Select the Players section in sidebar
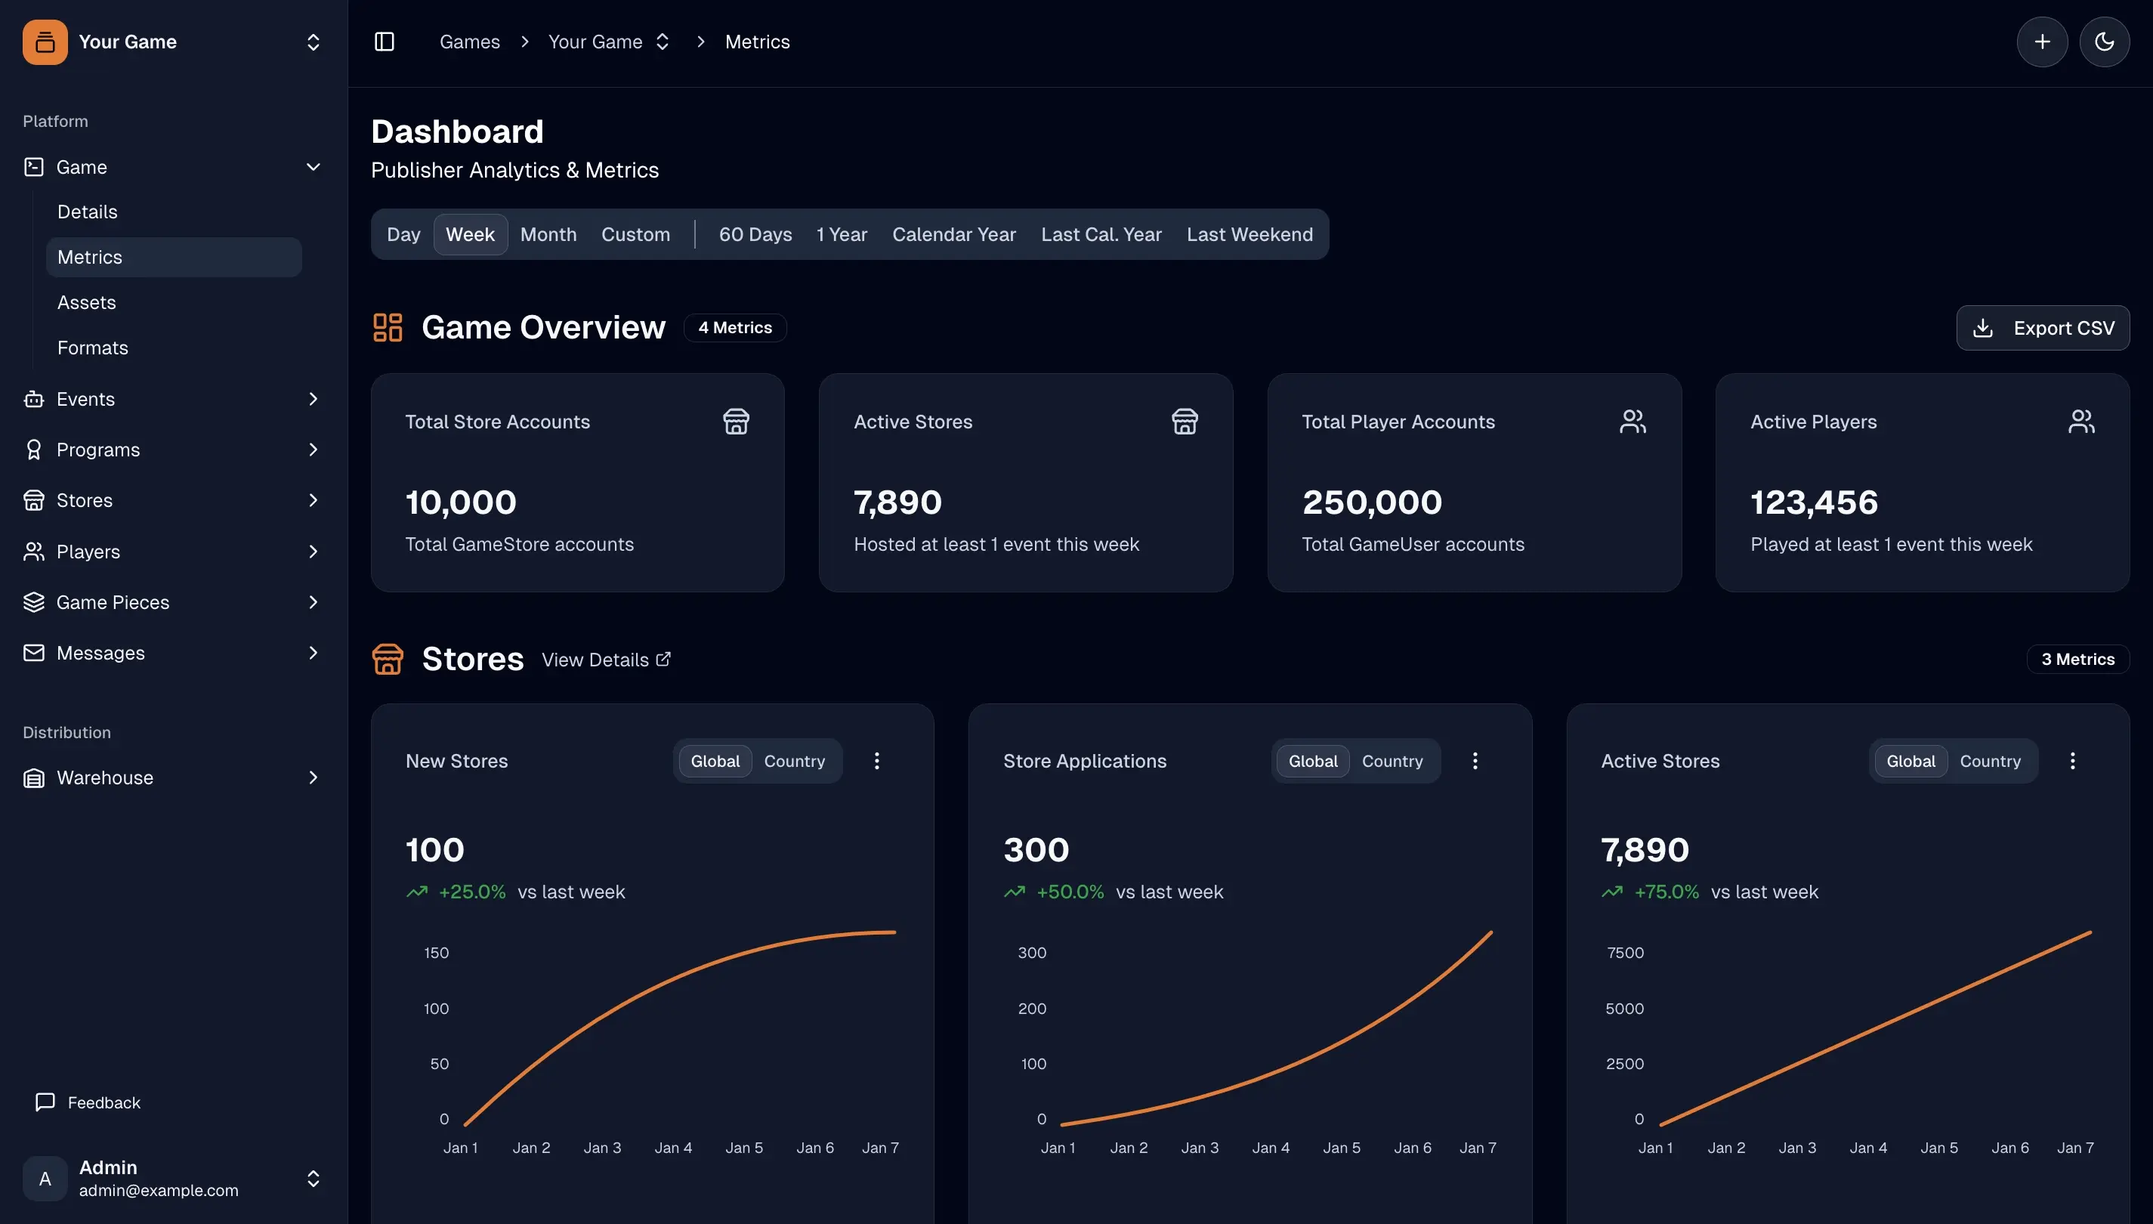The image size is (2153, 1224). (x=88, y=552)
